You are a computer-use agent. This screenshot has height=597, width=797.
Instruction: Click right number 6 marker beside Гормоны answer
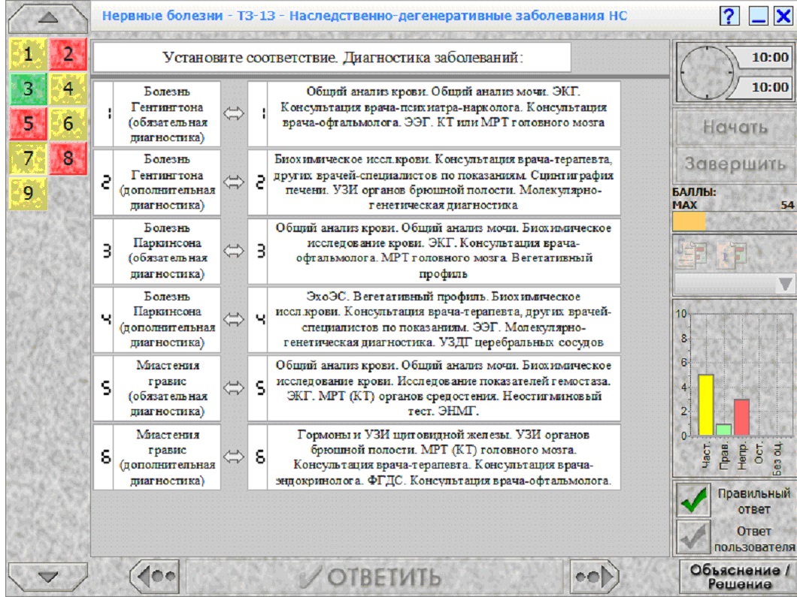pyautogui.click(x=258, y=457)
